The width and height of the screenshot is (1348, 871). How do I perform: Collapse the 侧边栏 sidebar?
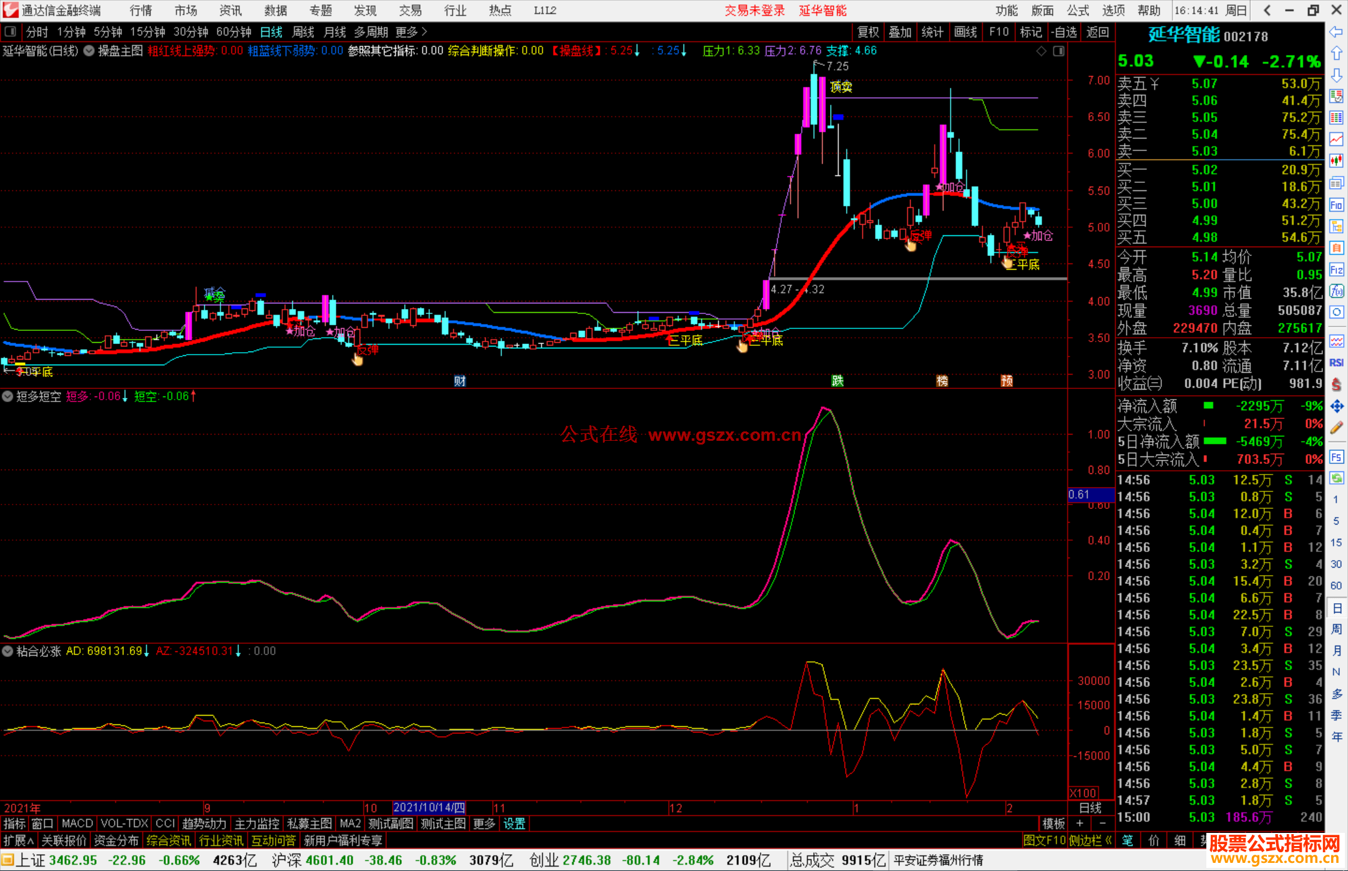pos(1090,840)
